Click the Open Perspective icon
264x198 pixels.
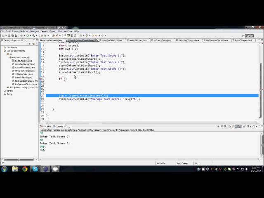click(x=243, y=36)
